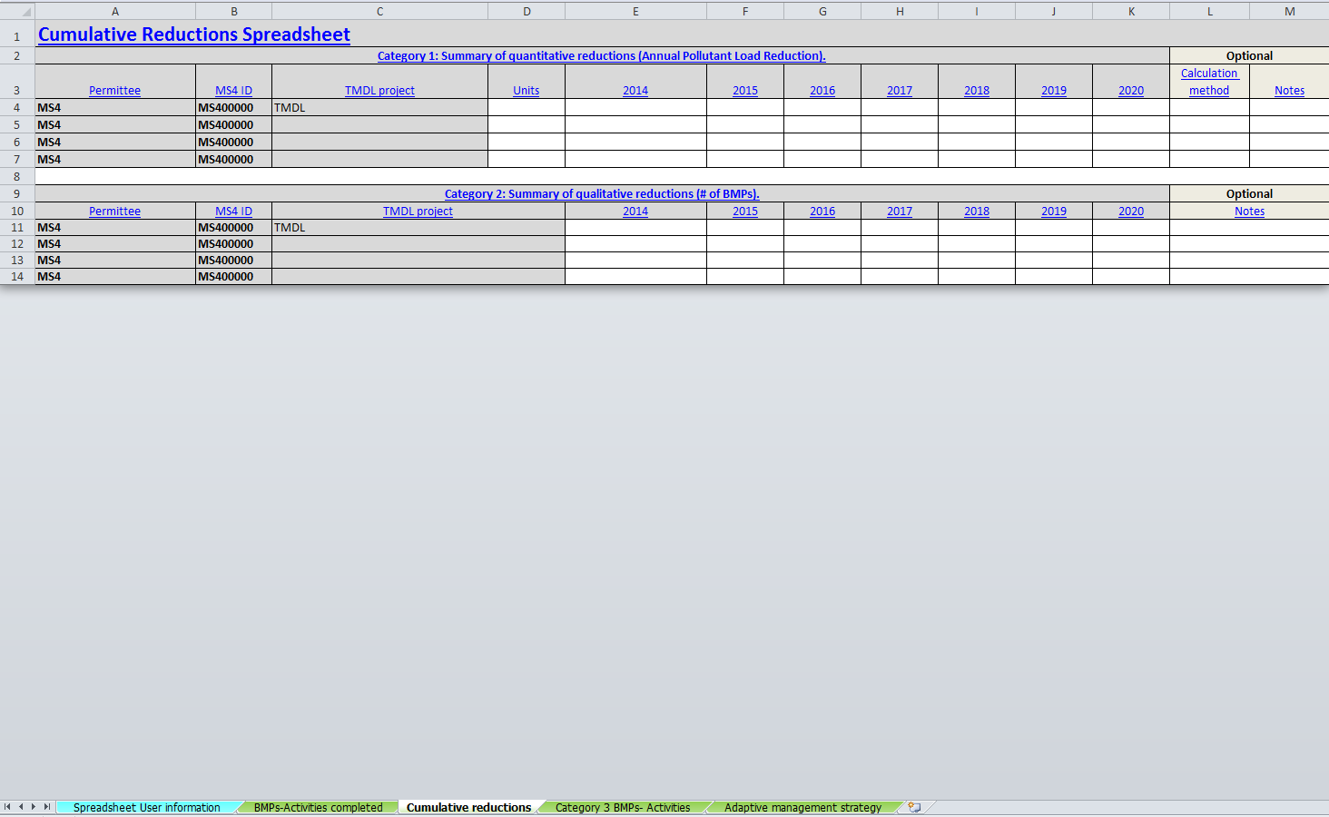1329x817 pixels.
Task: Switch to BMPs-Activities completed sheet
Action: coord(318,807)
